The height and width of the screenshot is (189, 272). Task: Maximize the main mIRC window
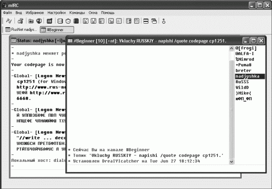[x=260, y=5]
